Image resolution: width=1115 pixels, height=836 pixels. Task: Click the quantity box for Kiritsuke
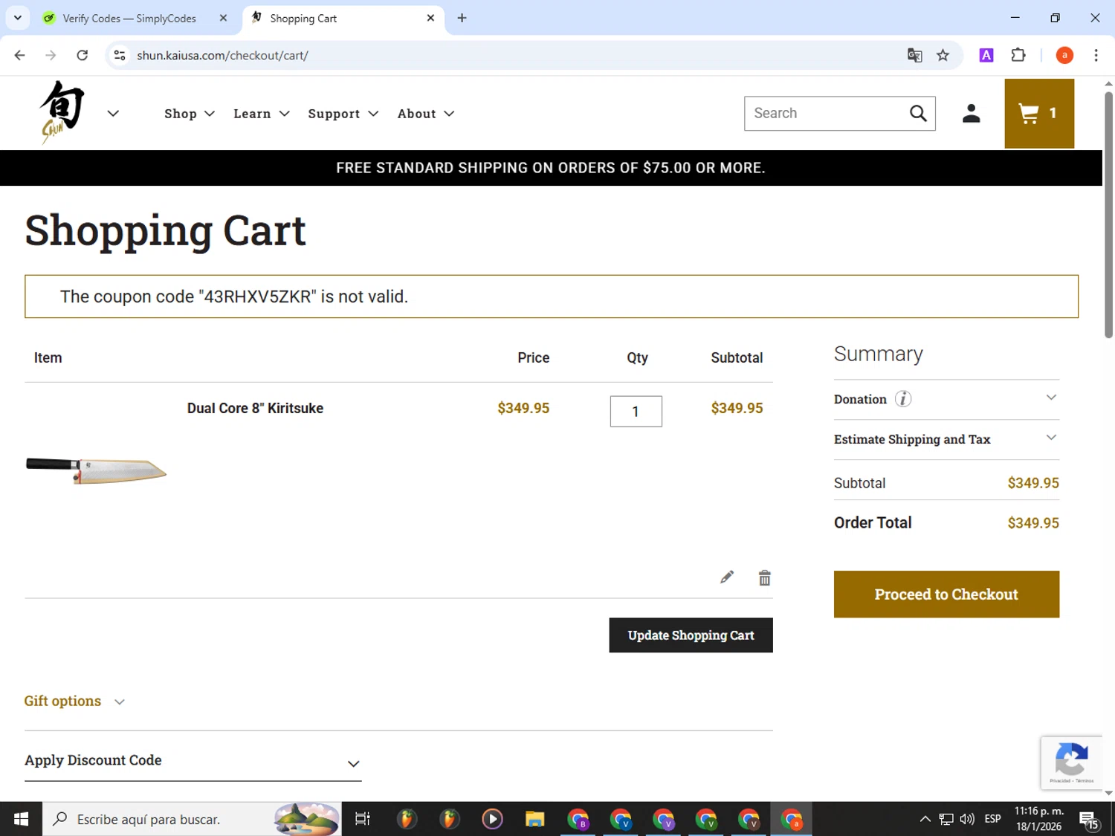point(636,411)
